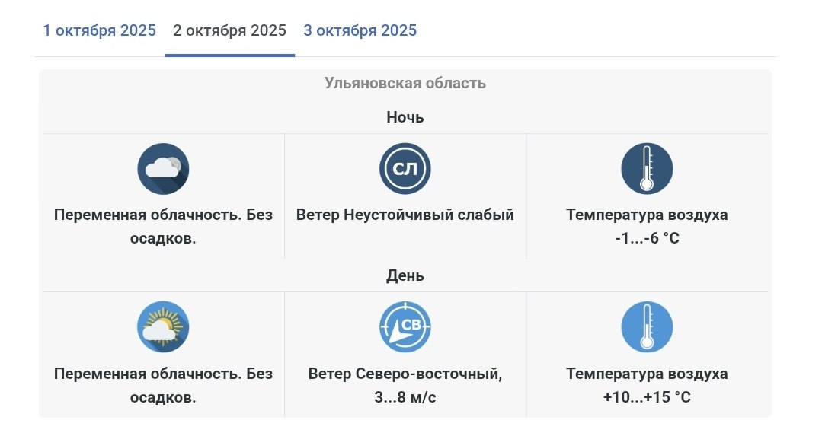Click the night partly cloudy moon icon

pyautogui.click(x=163, y=169)
